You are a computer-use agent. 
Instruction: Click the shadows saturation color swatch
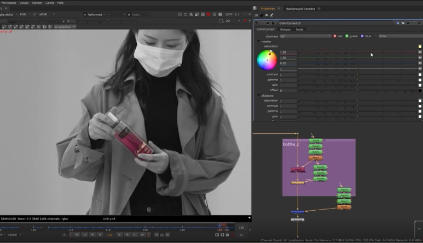coord(420,100)
